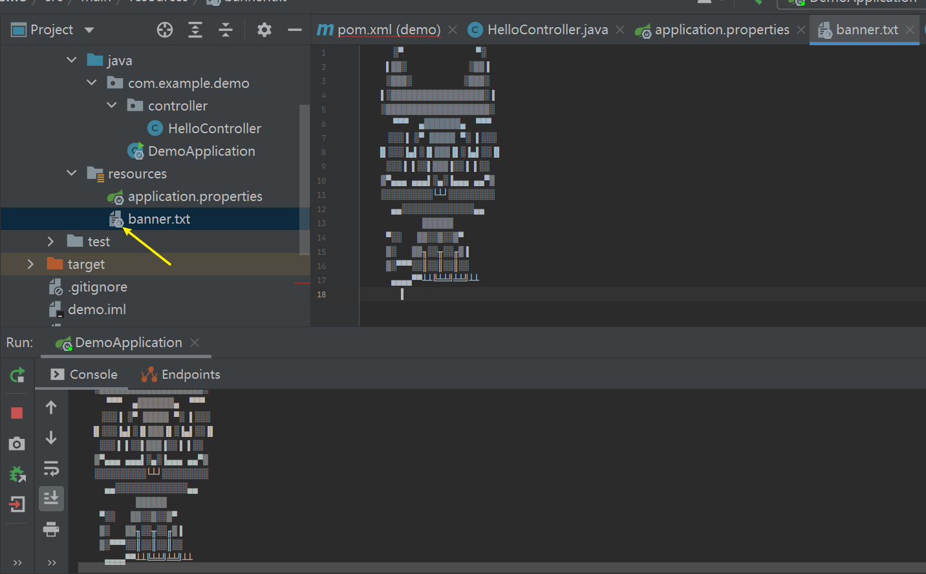Image resolution: width=926 pixels, height=574 pixels.
Task: Close the banner.txt editor tab
Action: tap(910, 30)
